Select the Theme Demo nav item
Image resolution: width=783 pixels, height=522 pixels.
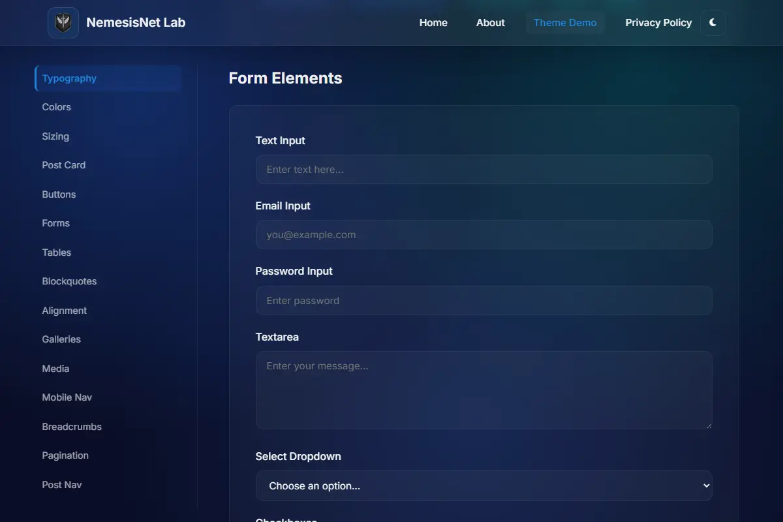tap(565, 23)
